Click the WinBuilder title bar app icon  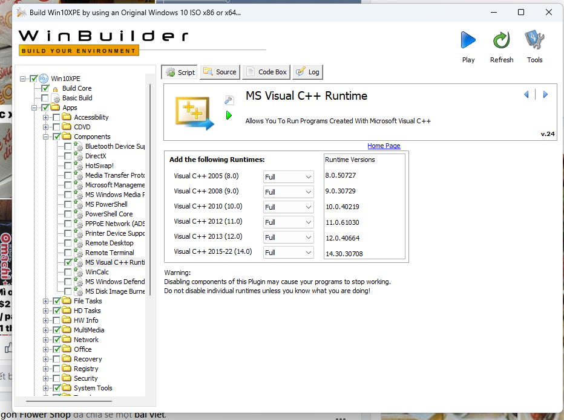[22, 12]
